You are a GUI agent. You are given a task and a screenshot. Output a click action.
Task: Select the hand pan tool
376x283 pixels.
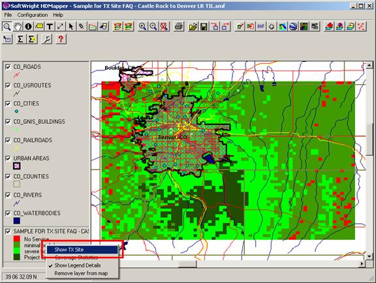(x=18, y=26)
